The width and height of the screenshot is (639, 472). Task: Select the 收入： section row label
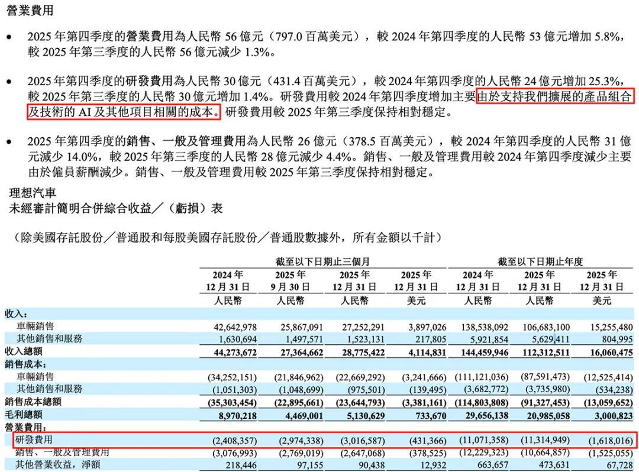tap(17, 313)
